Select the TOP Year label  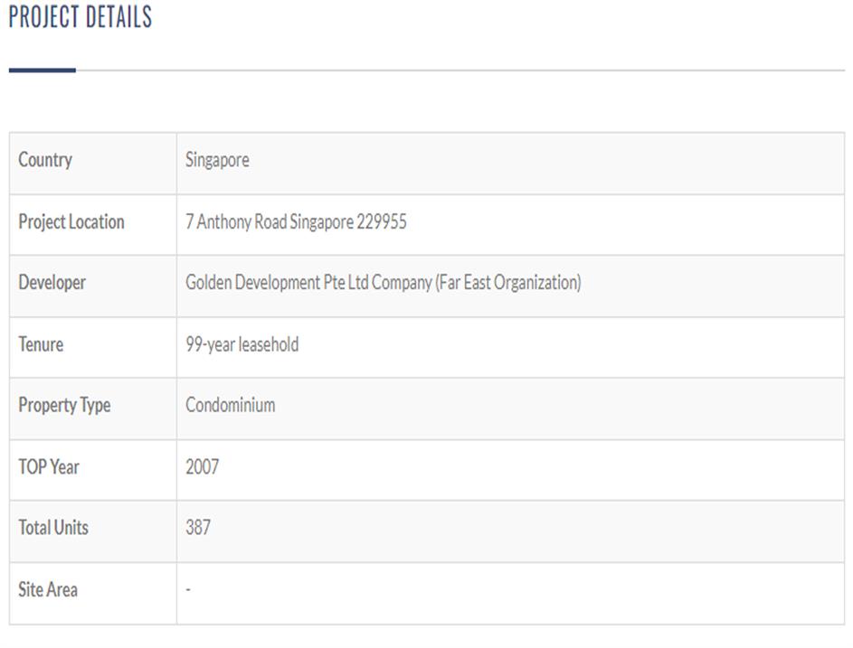tap(49, 466)
